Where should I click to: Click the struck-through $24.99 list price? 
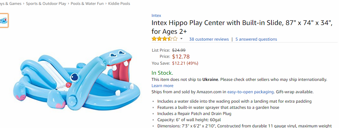(179, 50)
